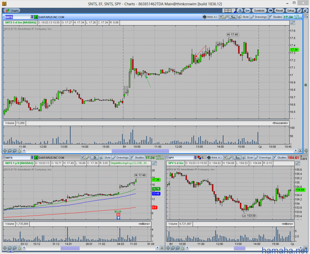
Task: Click the thinkorswim app icon in title bar
Action: [x=4, y=4]
